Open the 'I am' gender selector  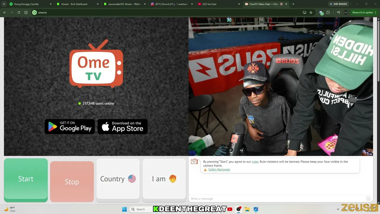(164, 179)
